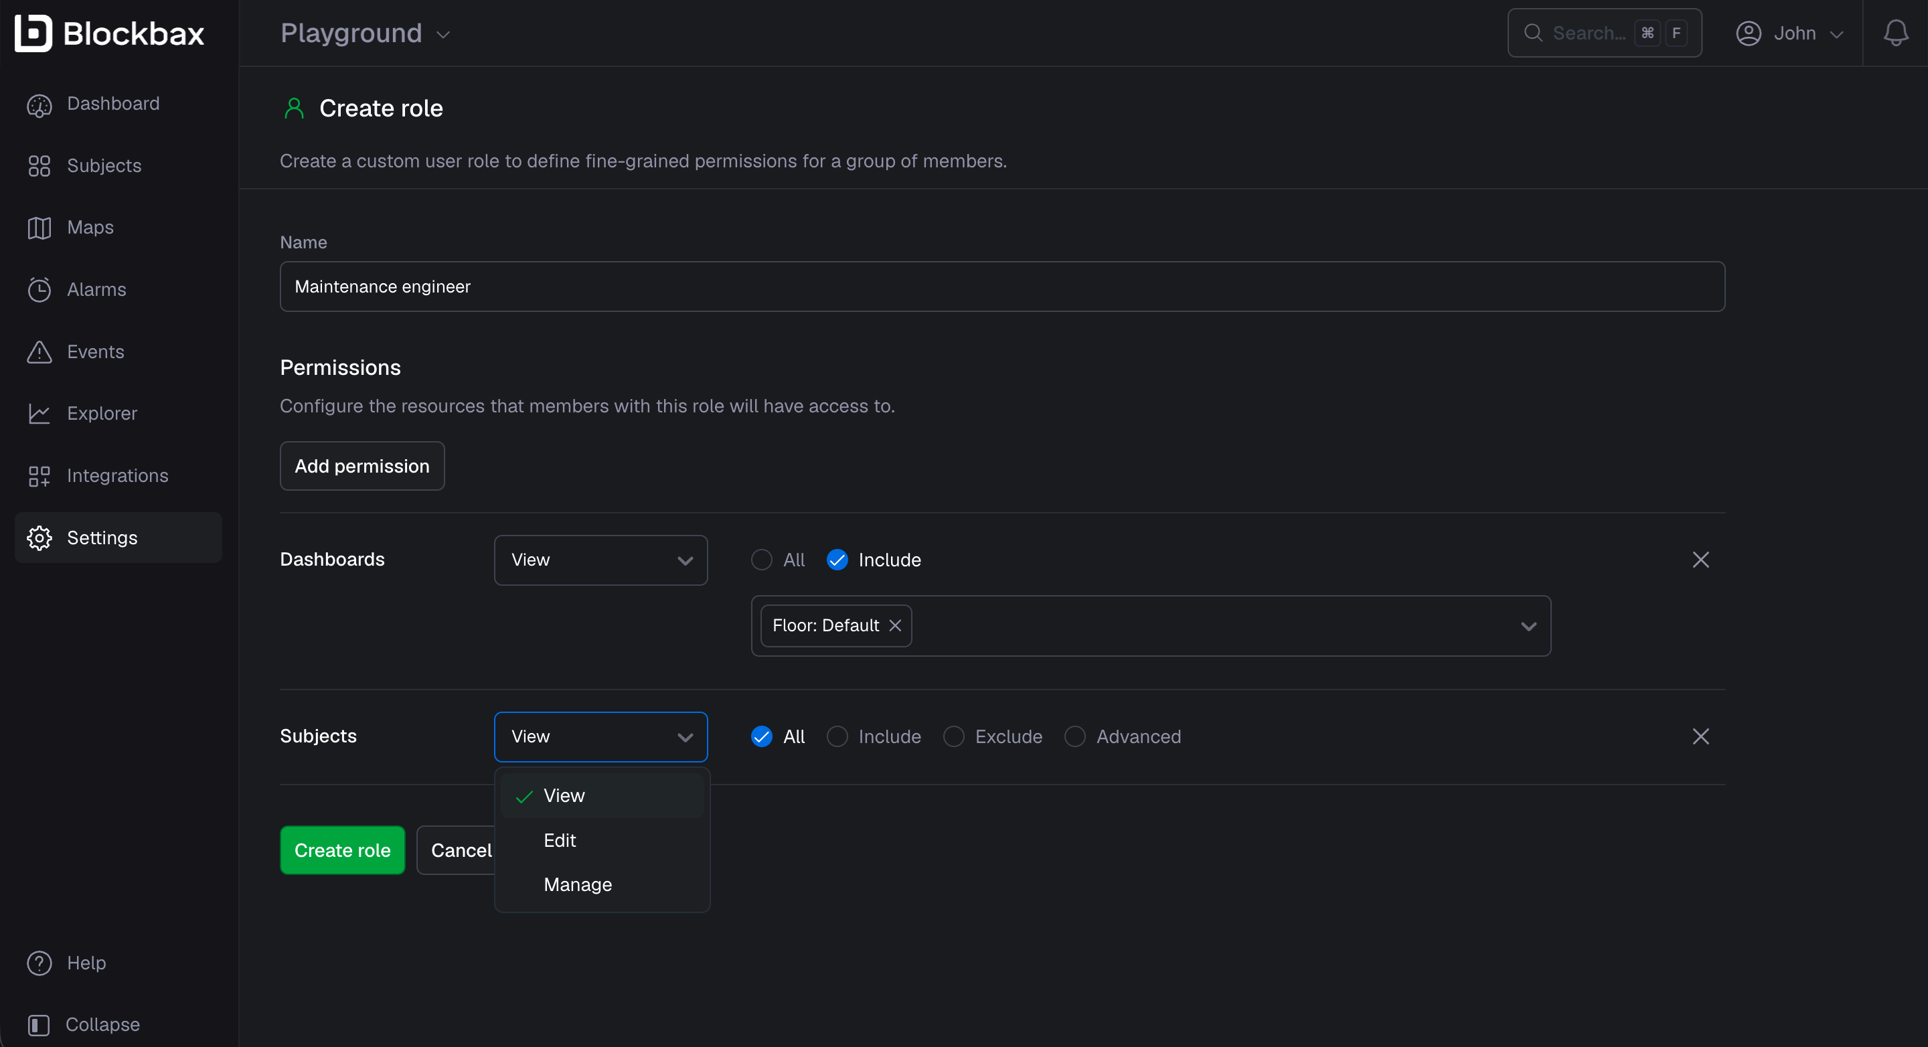Click the Subjects grid icon in sidebar
This screenshot has width=1928, height=1047.
tap(39, 166)
